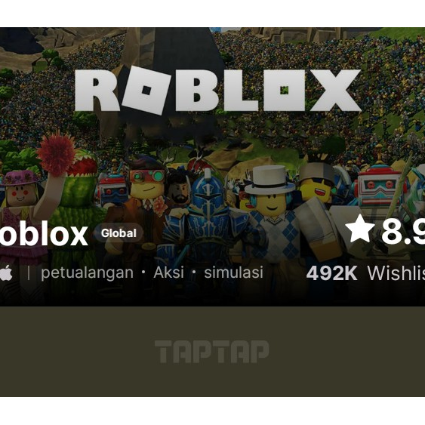
Task: Click the bearded dark-haired character
Action: tap(178, 189)
